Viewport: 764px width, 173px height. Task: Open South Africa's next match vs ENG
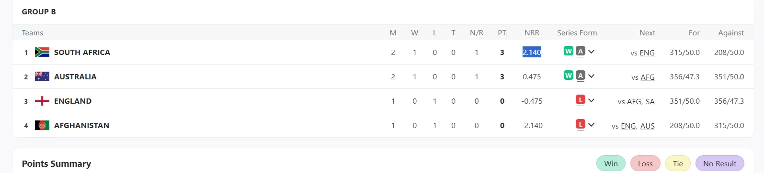tap(642, 53)
